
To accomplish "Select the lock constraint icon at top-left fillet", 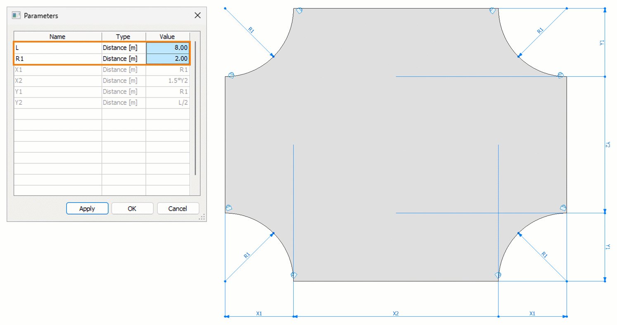I will coord(299,10).
